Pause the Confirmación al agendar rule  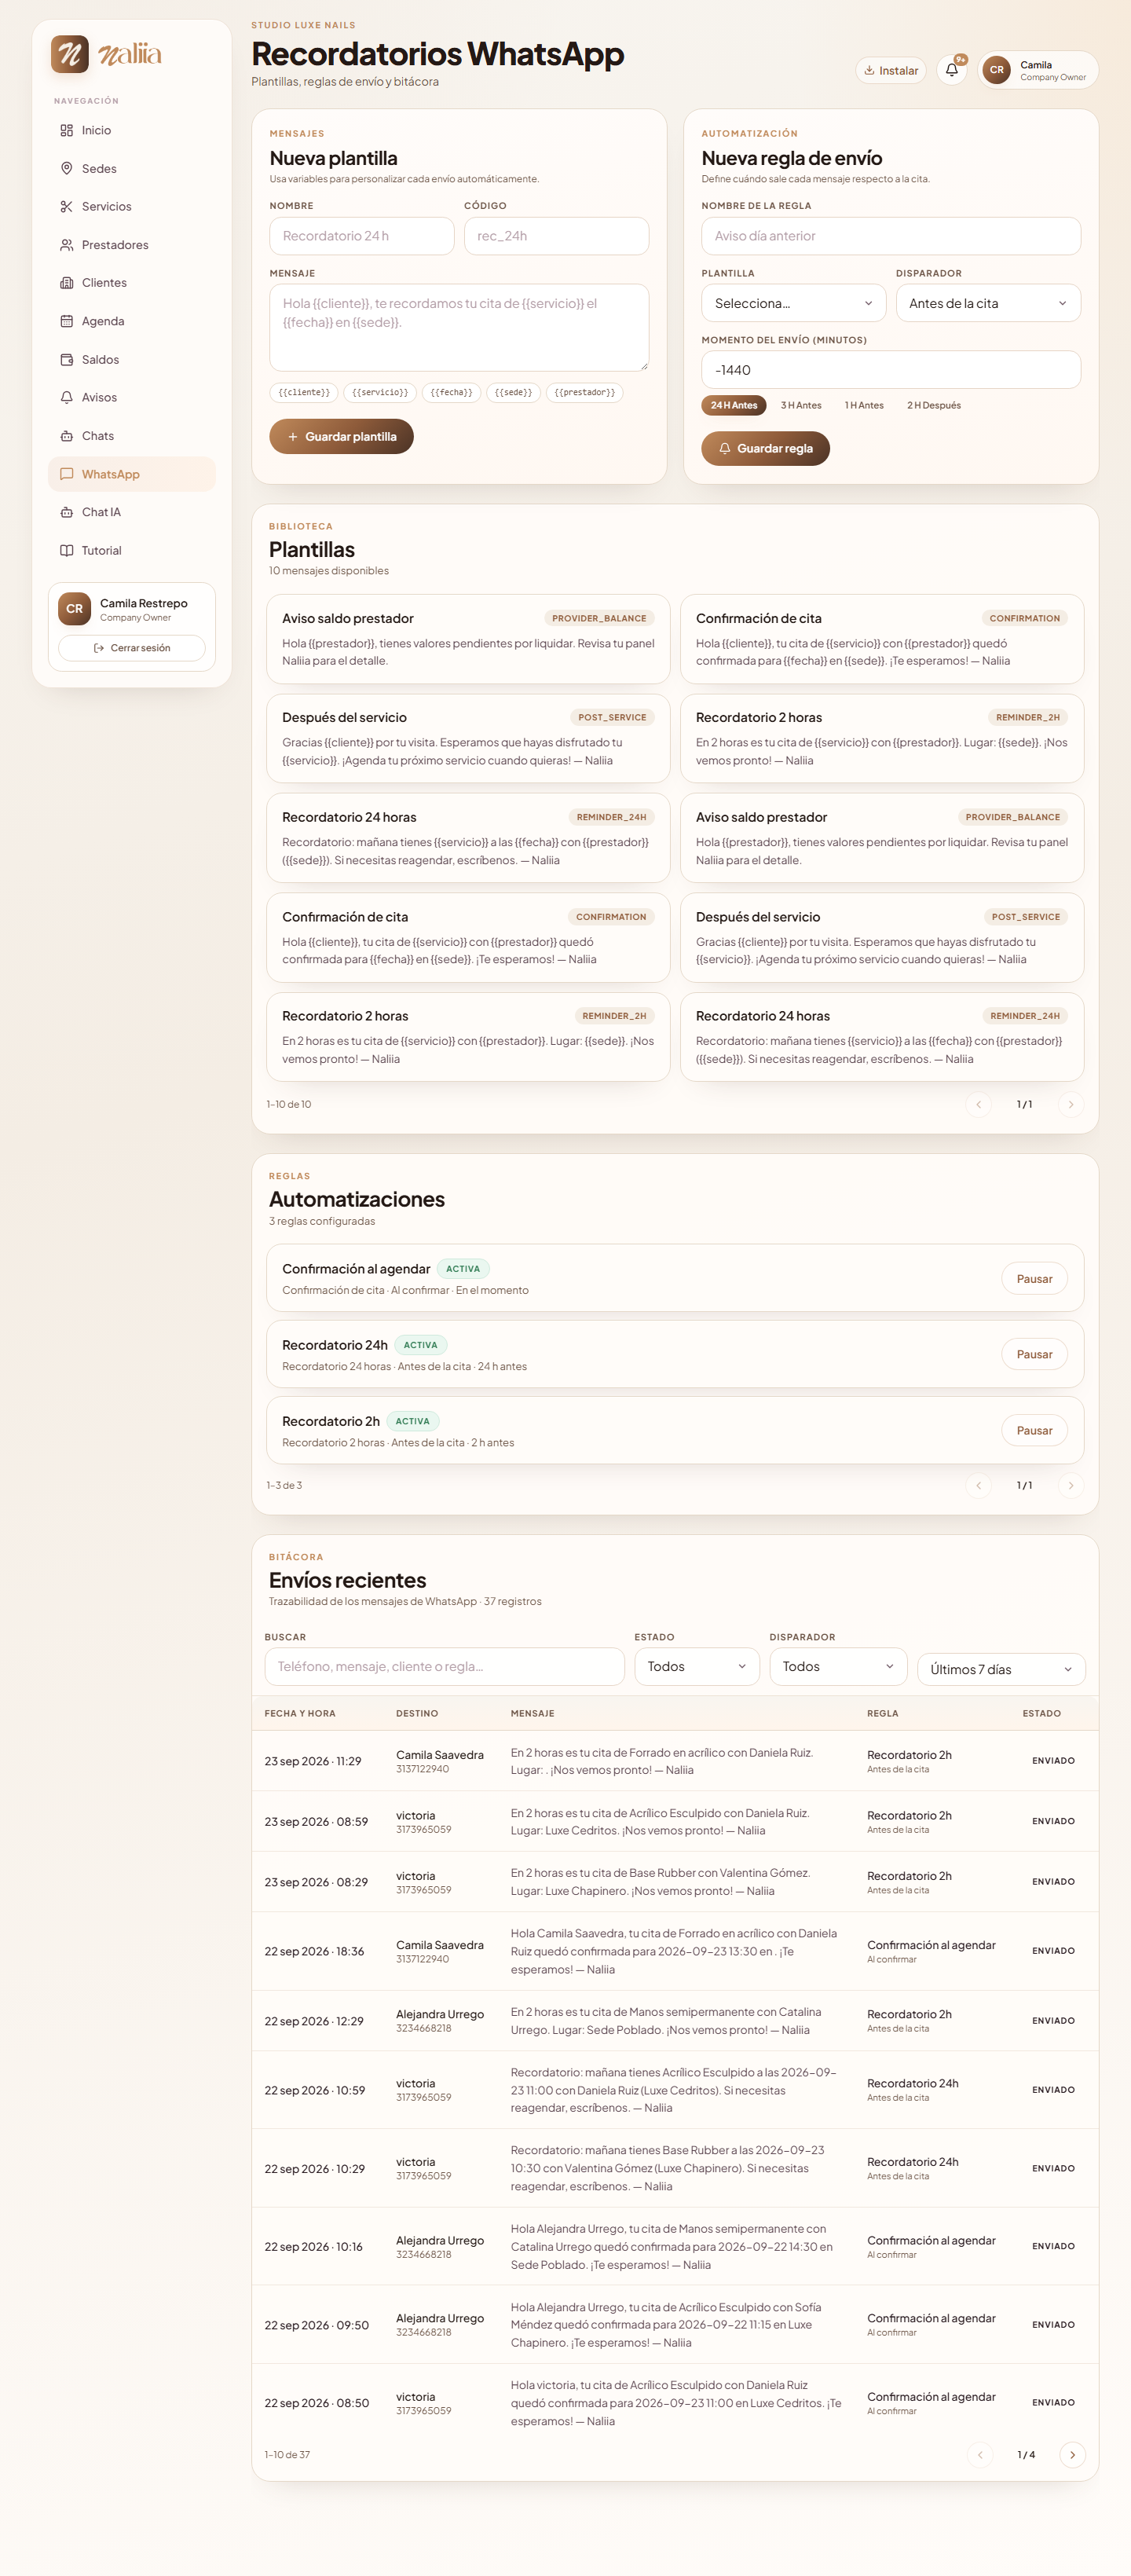(1034, 1278)
